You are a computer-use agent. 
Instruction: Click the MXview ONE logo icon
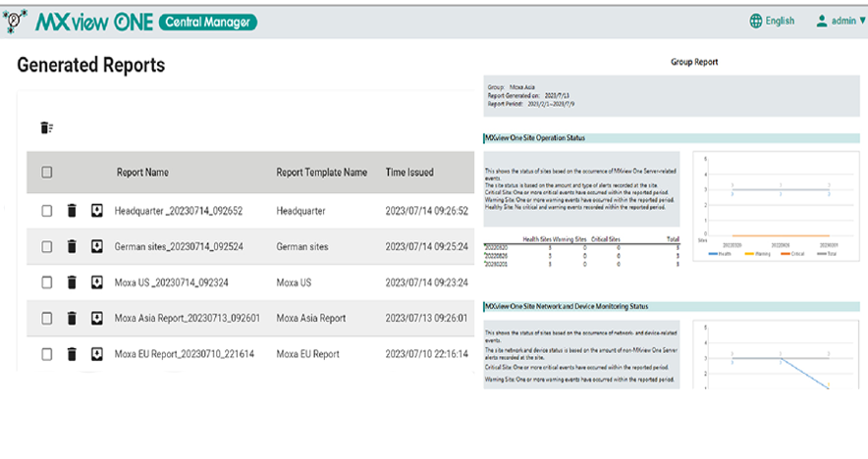(x=17, y=21)
